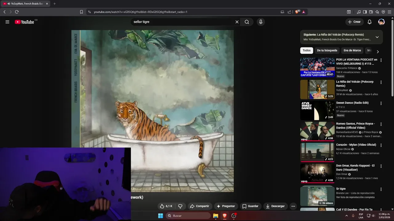Click the Crear button
This screenshot has width=394, height=221.
point(354,22)
